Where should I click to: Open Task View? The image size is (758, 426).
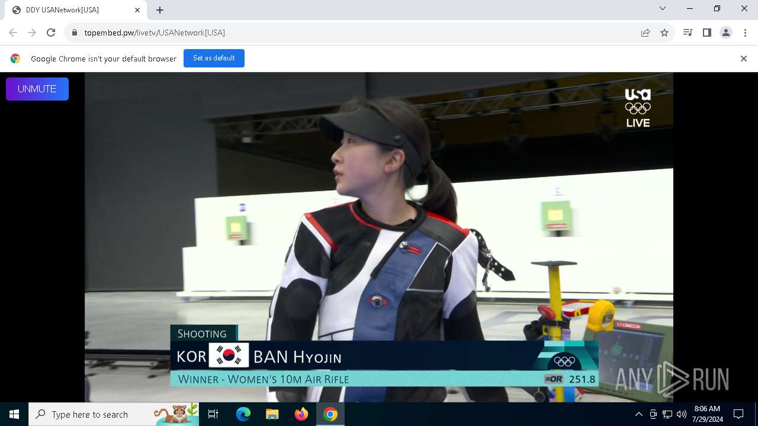click(x=213, y=414)
